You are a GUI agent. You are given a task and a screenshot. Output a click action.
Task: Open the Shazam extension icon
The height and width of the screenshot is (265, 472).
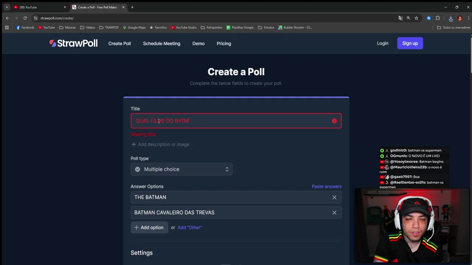point(428,18)
